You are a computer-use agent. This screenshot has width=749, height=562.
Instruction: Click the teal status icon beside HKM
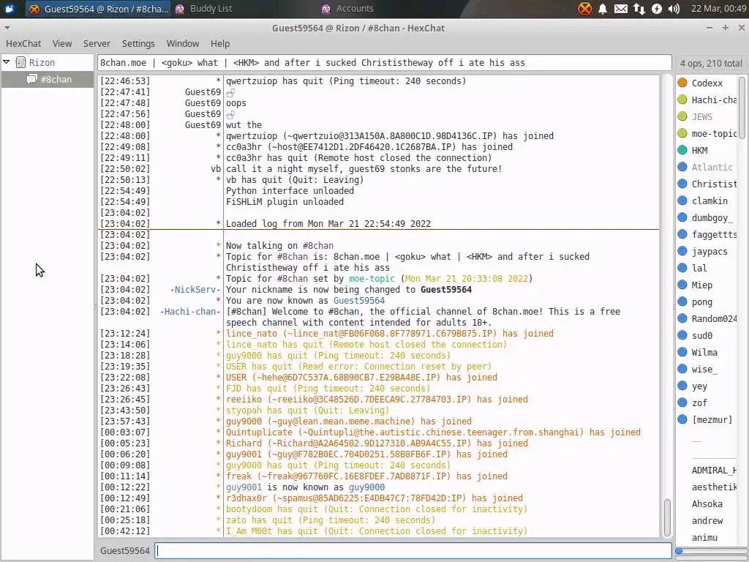pyautogui.click(x=682, y=150)
